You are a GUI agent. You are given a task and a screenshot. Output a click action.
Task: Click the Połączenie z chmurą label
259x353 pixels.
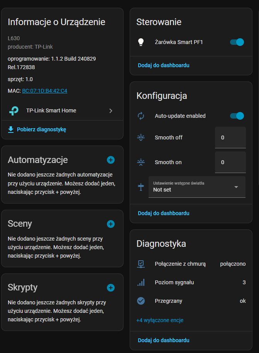[x=180, y=264]
